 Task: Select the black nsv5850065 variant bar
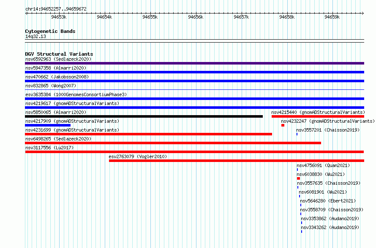pos(144,116)
